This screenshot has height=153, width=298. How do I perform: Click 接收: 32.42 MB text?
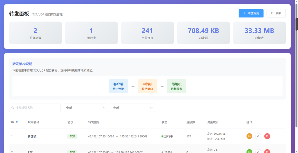coord(216,139)
